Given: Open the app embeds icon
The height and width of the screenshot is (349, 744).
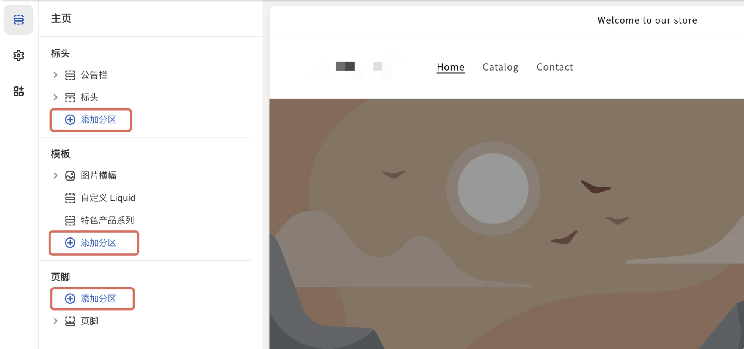Looking at the screenshot, I should [x=19, y=91].
